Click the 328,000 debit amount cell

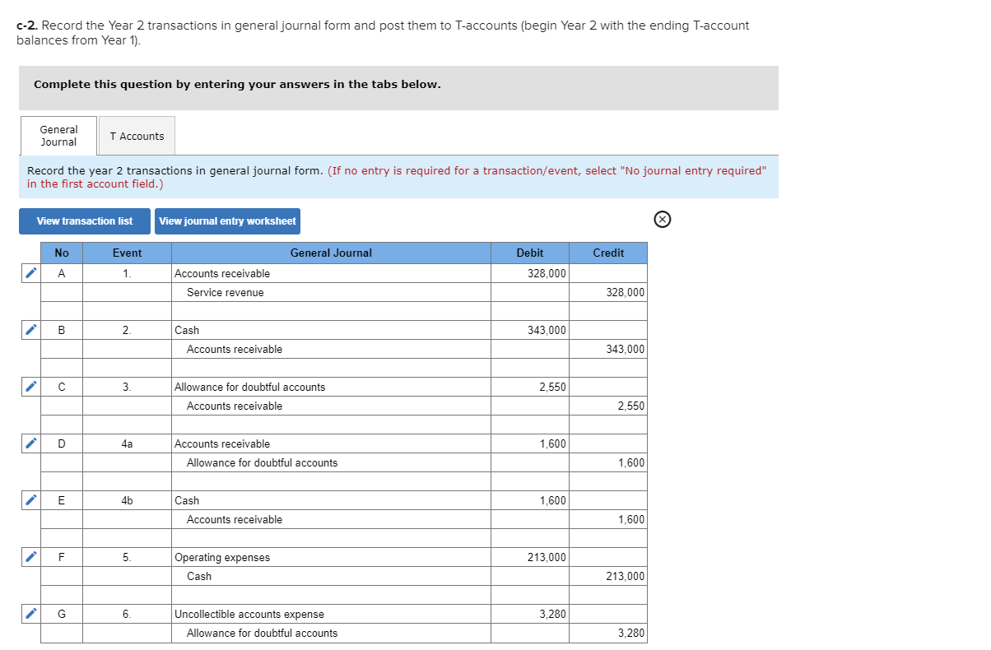pos(529,272)
